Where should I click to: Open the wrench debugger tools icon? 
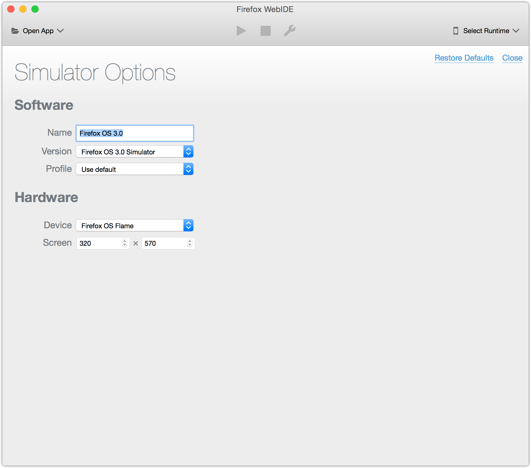coord(290,31)
